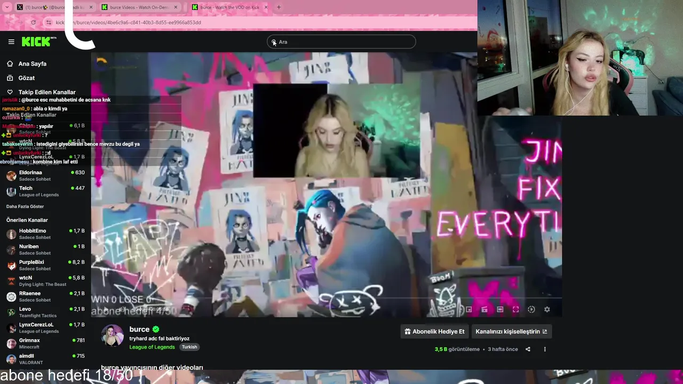683x384 pixels.
Task: Open the three-dot more options menu
Action: [x=545, y=349]
